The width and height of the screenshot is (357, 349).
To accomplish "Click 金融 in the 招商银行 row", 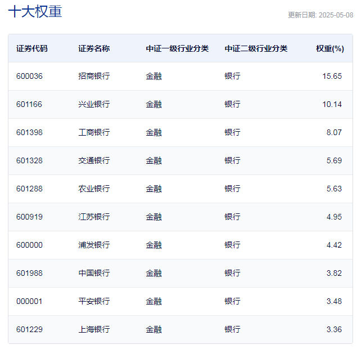I will pos(153,76).
